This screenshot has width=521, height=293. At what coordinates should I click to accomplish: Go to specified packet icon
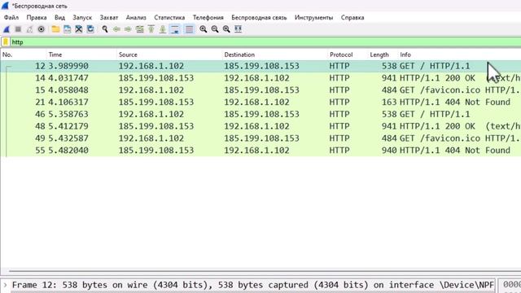click(x=140, y=29)
